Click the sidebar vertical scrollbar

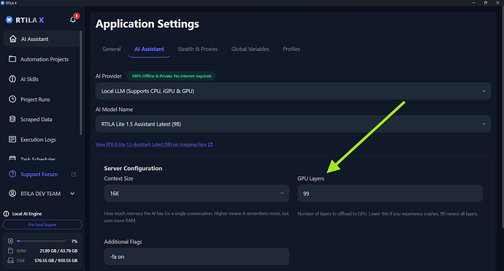80,83
